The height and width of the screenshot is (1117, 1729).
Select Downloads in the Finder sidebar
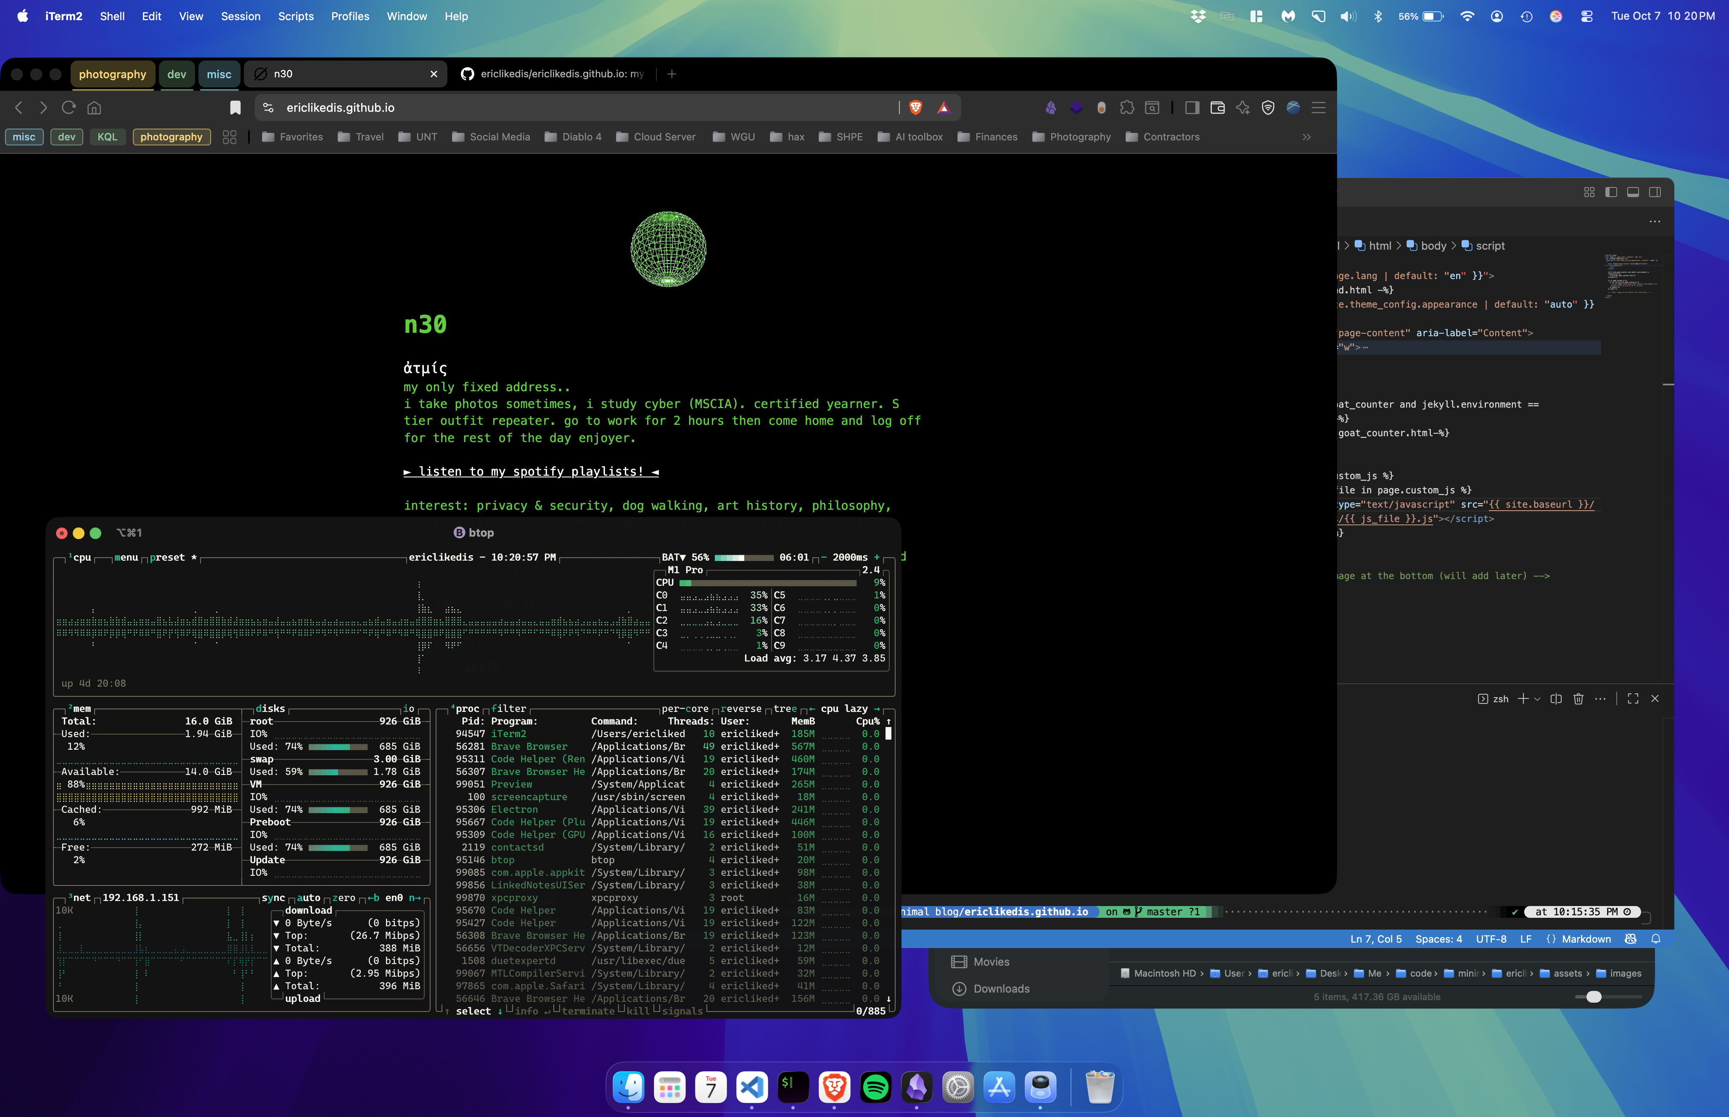1001,989
